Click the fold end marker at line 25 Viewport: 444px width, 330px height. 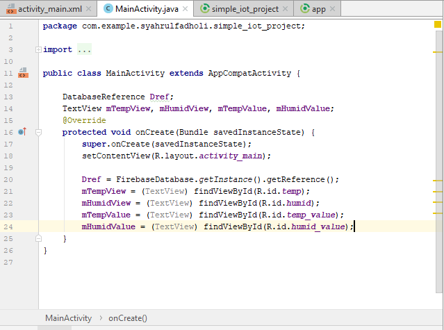[x=38, y=238]
